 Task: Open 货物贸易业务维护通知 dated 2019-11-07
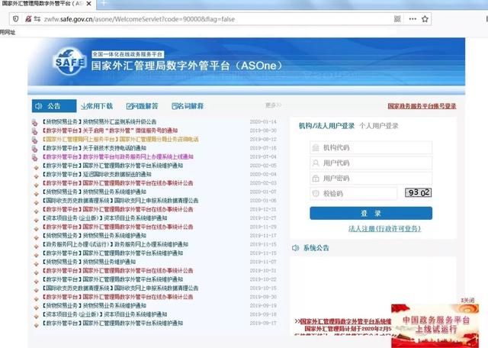tap(89, 262)
